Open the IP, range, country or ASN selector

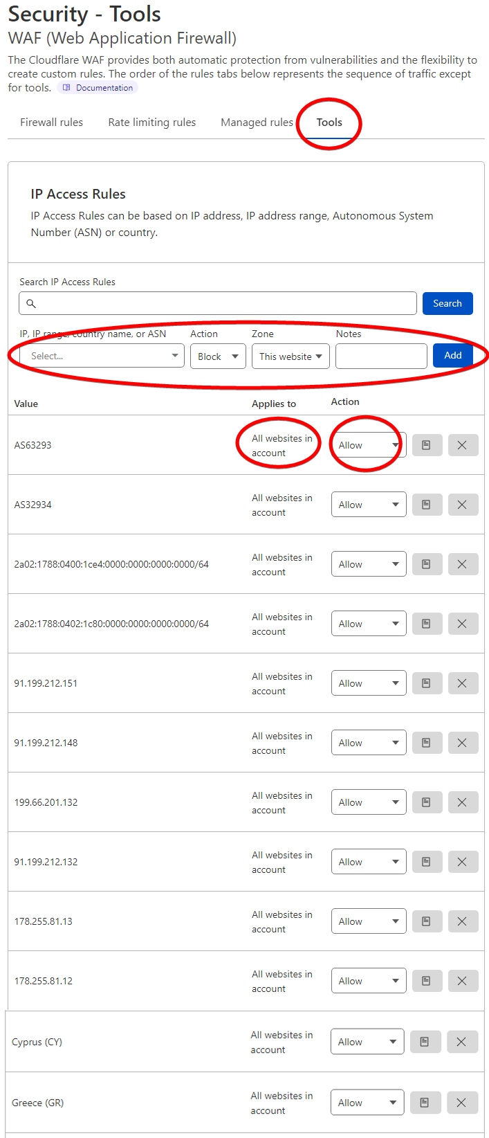click(102, 356)
